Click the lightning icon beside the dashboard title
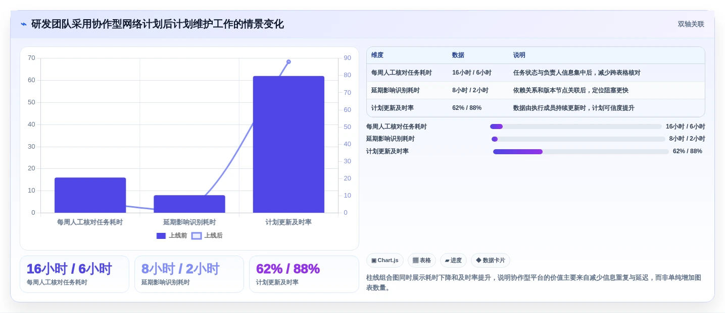The image size is (725, 313). click(24, 24)
